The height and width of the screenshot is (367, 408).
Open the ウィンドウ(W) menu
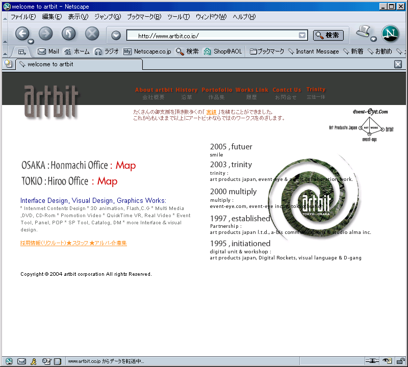point(211,17)
